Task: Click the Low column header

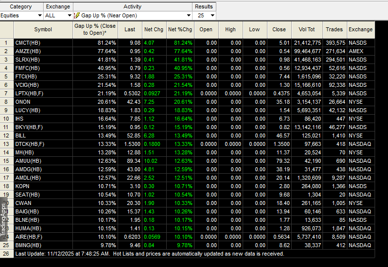Action: [255, 29]
